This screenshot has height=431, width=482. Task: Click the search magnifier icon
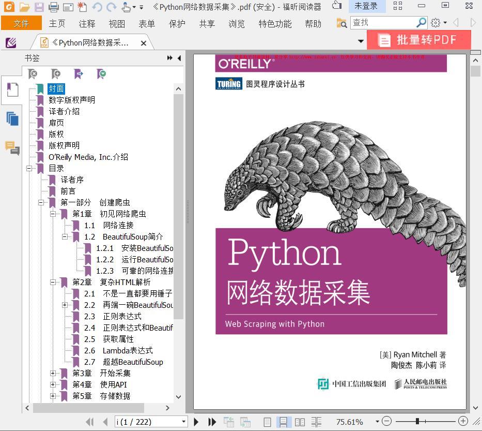click(x=421, y=22)
